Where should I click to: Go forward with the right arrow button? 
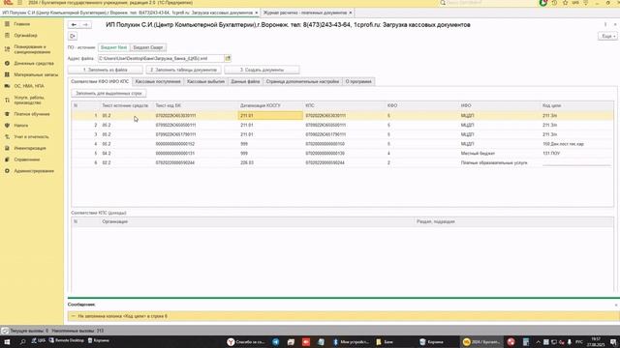tap(85, 25)
